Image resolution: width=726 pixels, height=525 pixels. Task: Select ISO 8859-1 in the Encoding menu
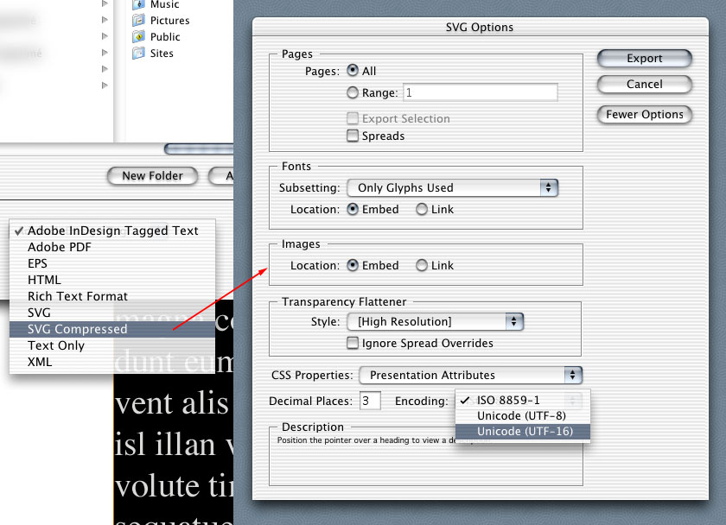pos(523,400)
